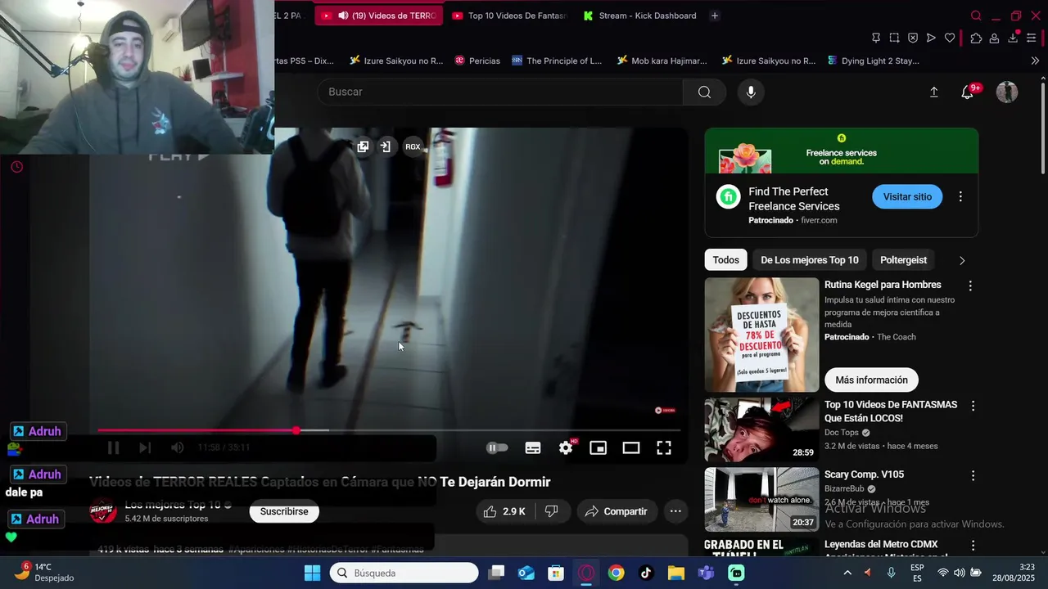Screen dimensions: 1048x589
Task: Open a new browser tab
Action: tap(715, 16)
